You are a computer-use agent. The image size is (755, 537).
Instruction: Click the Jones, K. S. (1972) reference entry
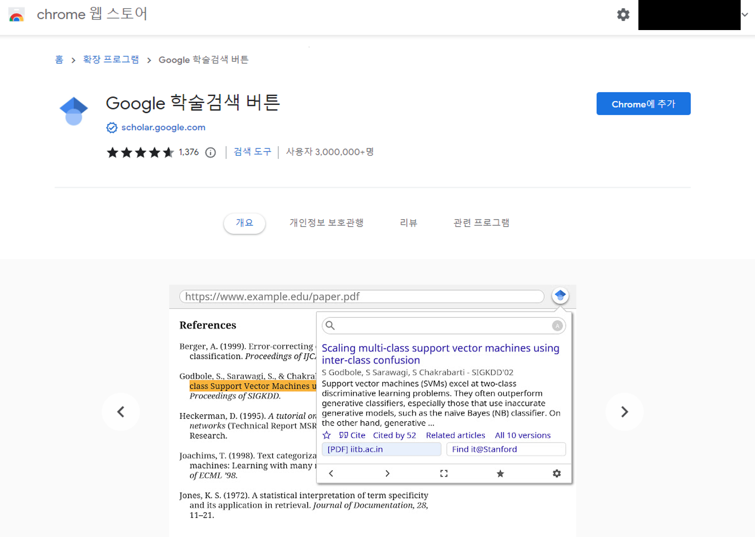pyautogui.click(x=304, y=505)
